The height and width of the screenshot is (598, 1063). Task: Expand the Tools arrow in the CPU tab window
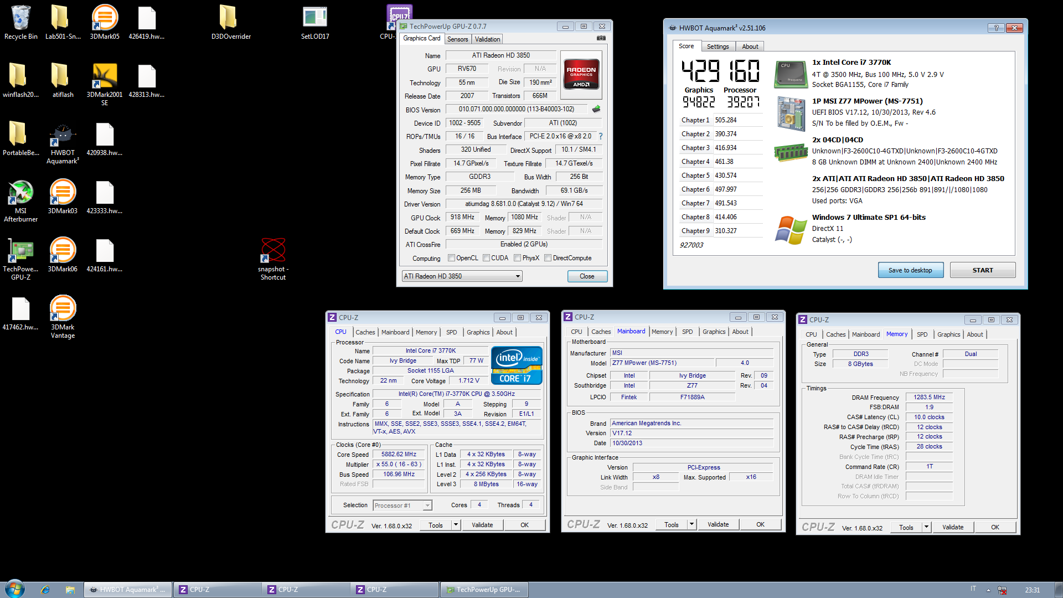456,525
